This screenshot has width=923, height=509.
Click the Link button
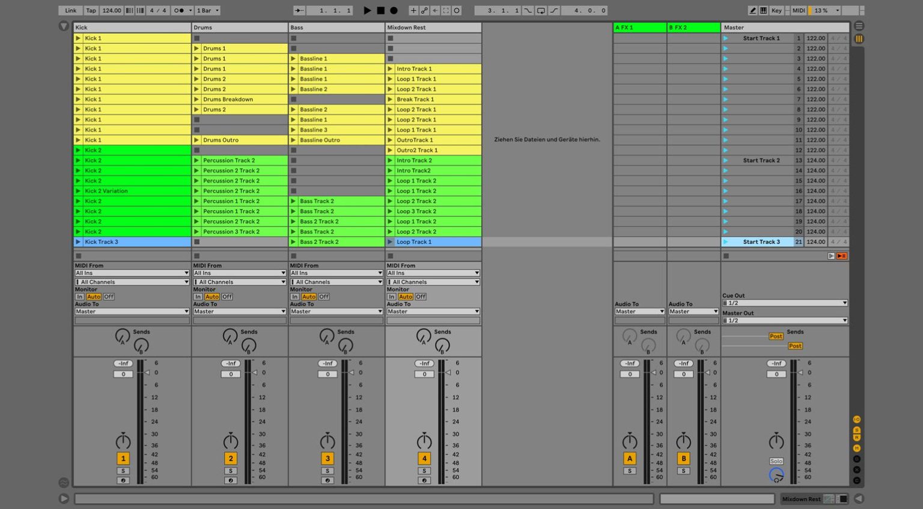pos(71,10)
